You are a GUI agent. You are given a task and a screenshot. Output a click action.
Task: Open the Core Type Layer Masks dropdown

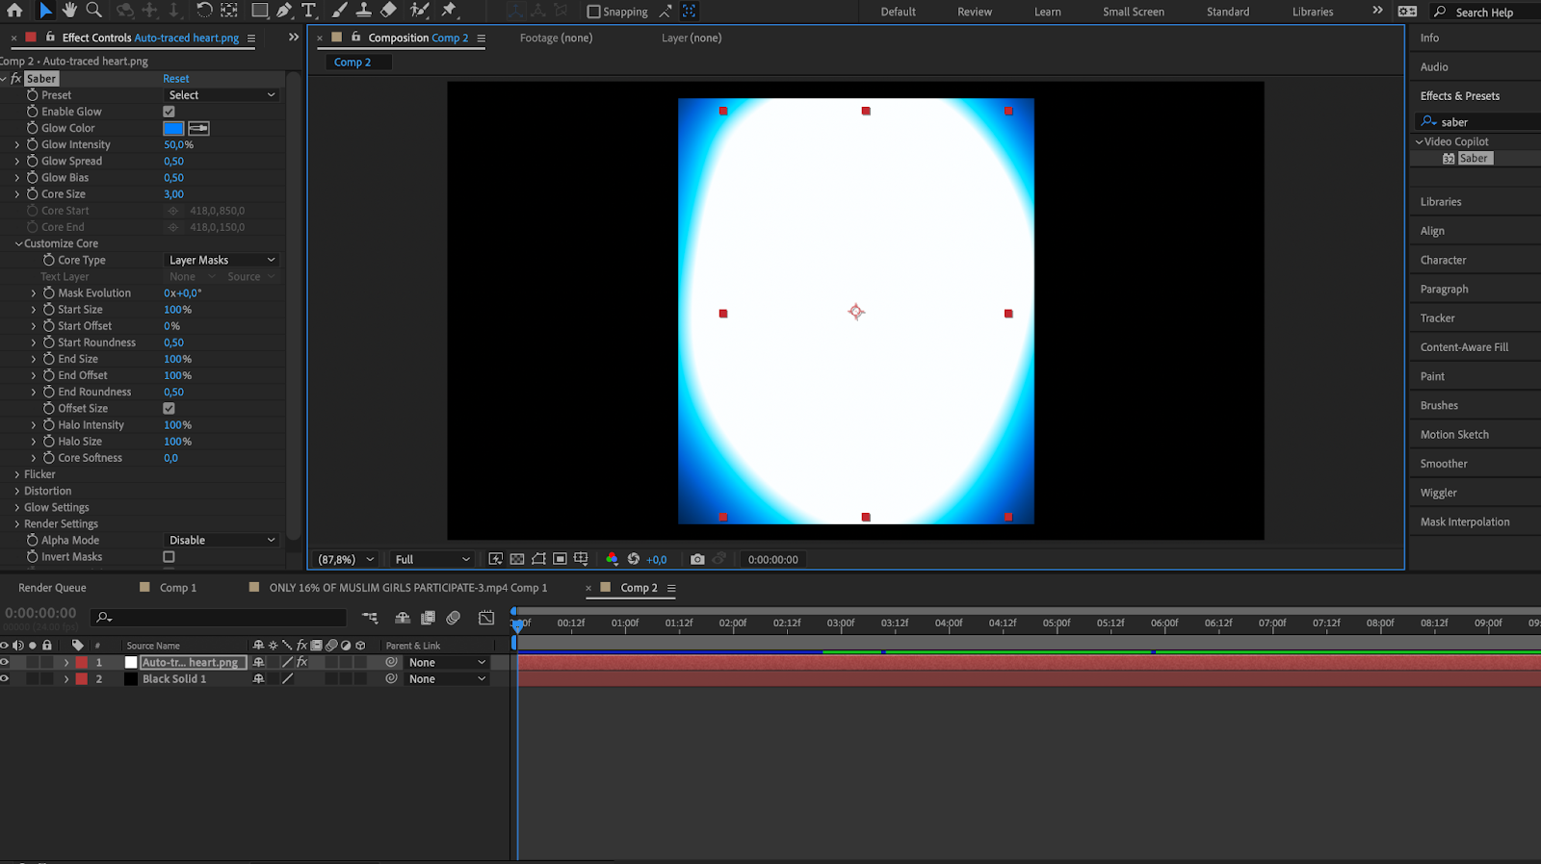pyautogui.click(x=222, y=260)
